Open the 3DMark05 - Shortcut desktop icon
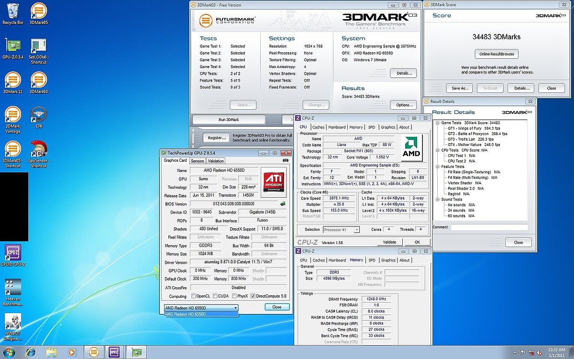Image resolution: width=574 pixels, height=359 pixels. tap(13, 155)
